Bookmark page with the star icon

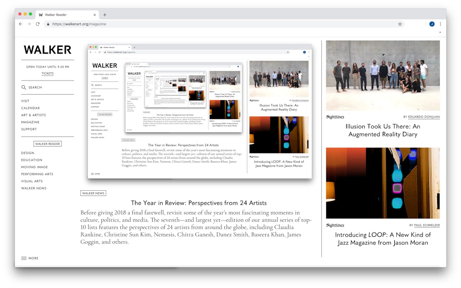[400, 24]
